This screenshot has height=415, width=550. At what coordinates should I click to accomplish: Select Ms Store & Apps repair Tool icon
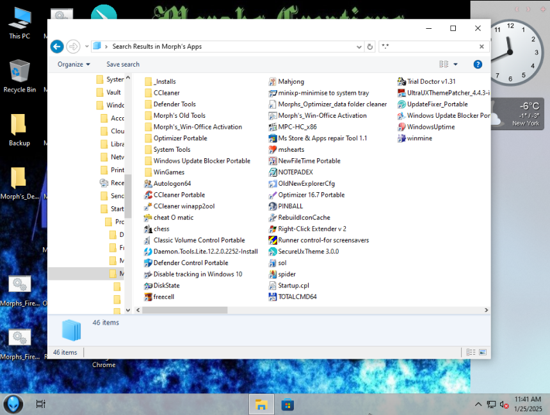273,138
